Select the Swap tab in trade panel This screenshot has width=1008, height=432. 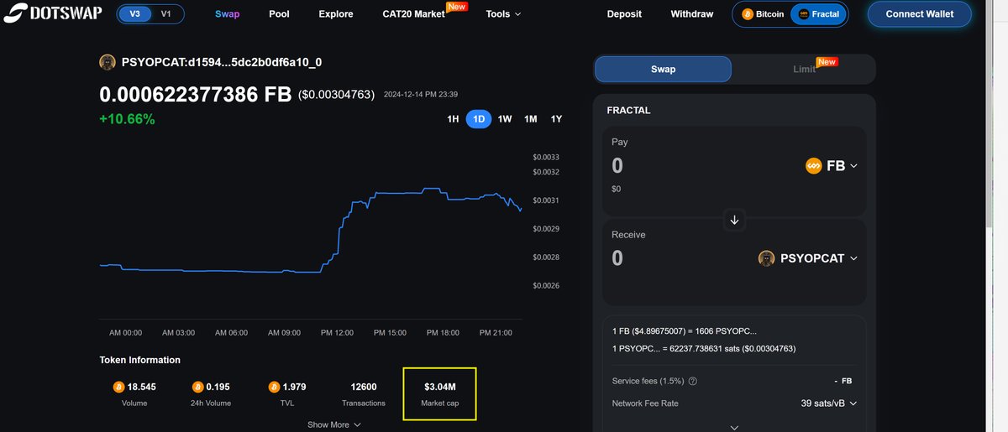tap(663, 70)
